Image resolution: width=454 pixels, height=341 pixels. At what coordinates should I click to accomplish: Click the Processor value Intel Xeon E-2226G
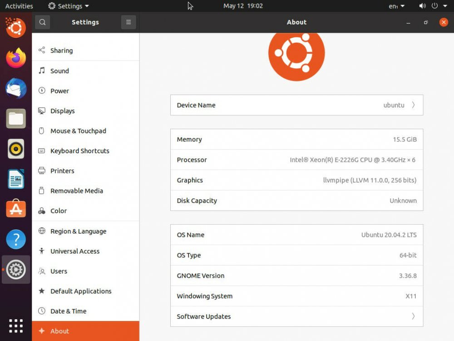pyautogui.click(x=352, y=160)
